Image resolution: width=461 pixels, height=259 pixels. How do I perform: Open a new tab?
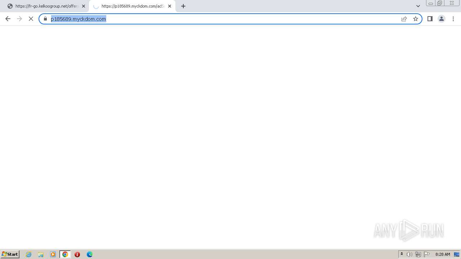tap(183, 6)
